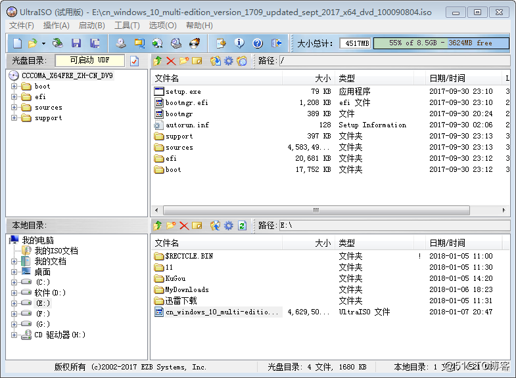
Task: Click the Rename icon in image pane
Action: point(197,61)
